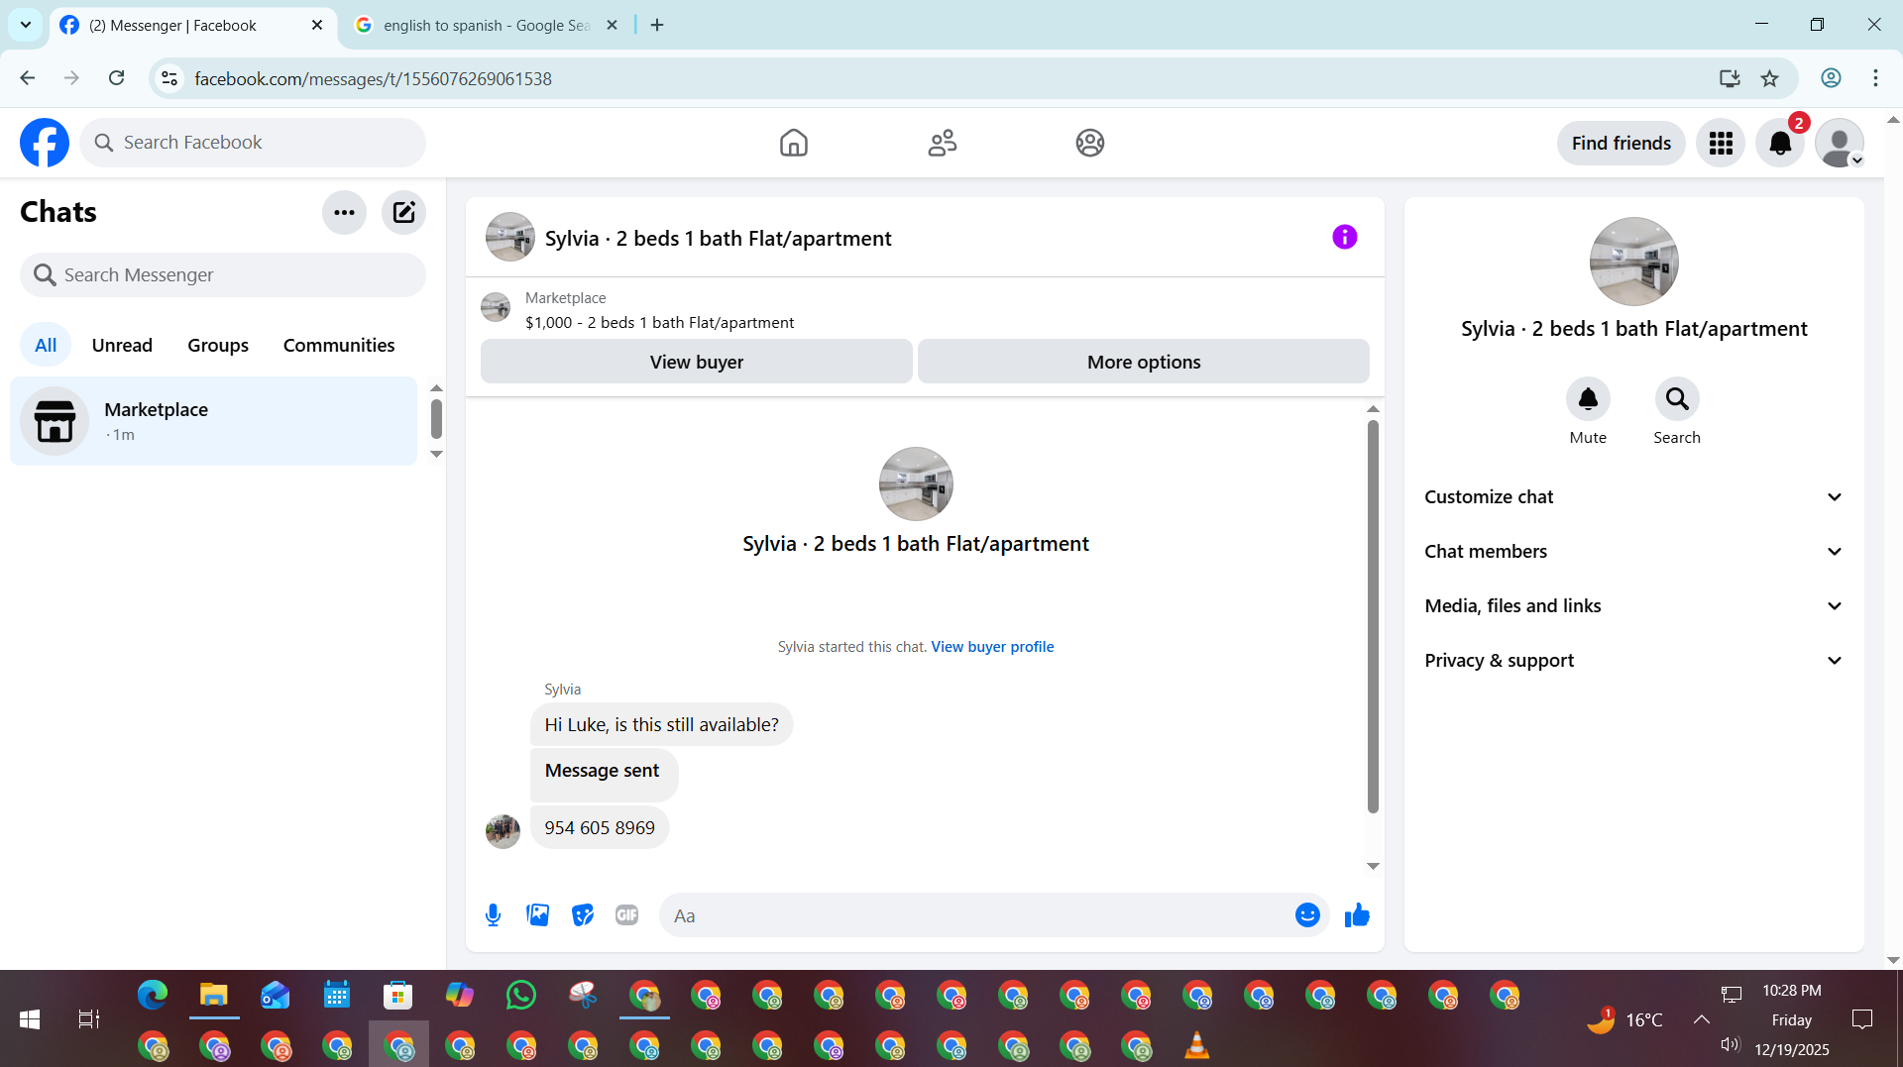Click the install app icon in address bar
1903x1067 pixels.
[x=1730, y=78]
